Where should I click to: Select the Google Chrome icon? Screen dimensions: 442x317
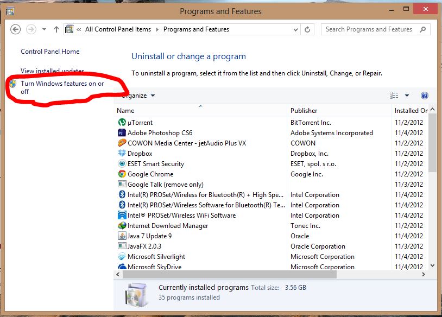[122, 174]
